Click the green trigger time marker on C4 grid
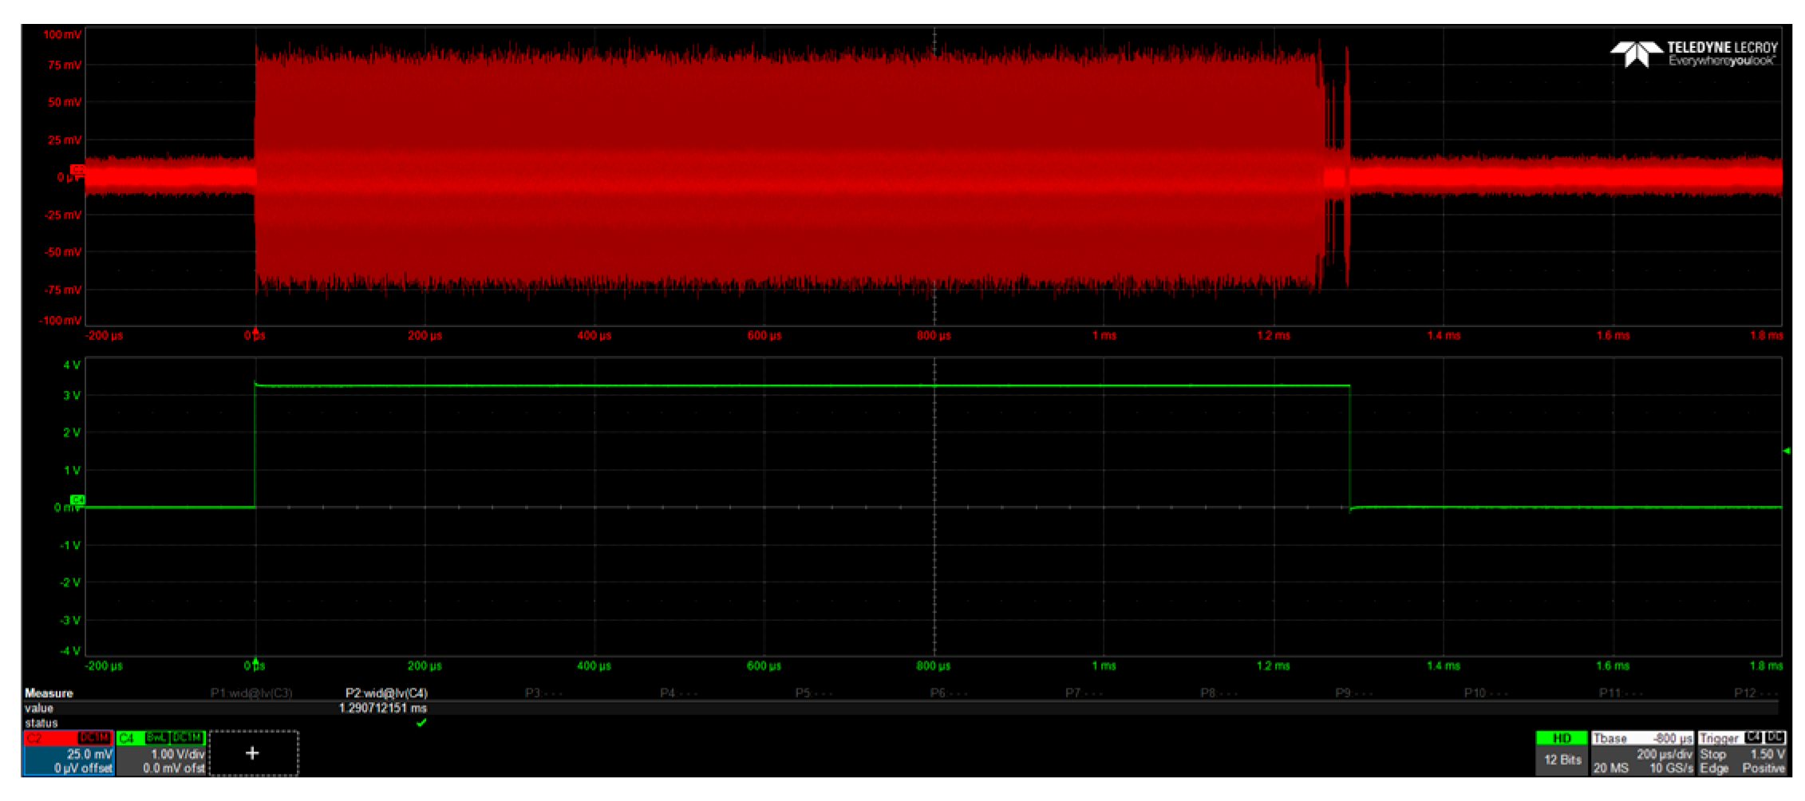 [255, 661]
